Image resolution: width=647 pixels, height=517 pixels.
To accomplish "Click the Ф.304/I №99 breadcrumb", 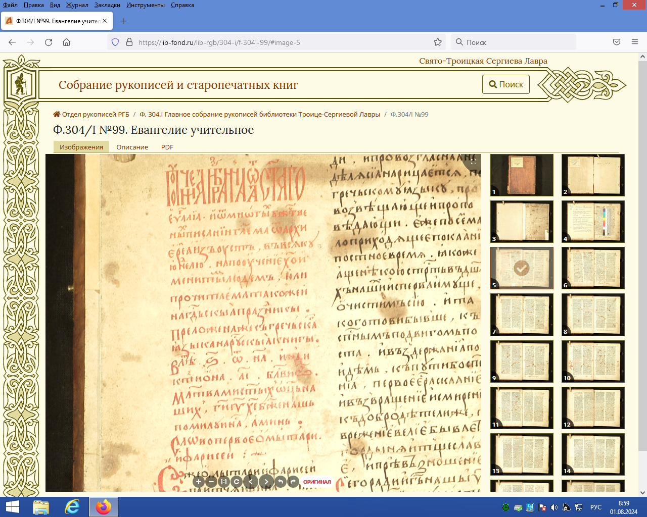I will 409,115.
